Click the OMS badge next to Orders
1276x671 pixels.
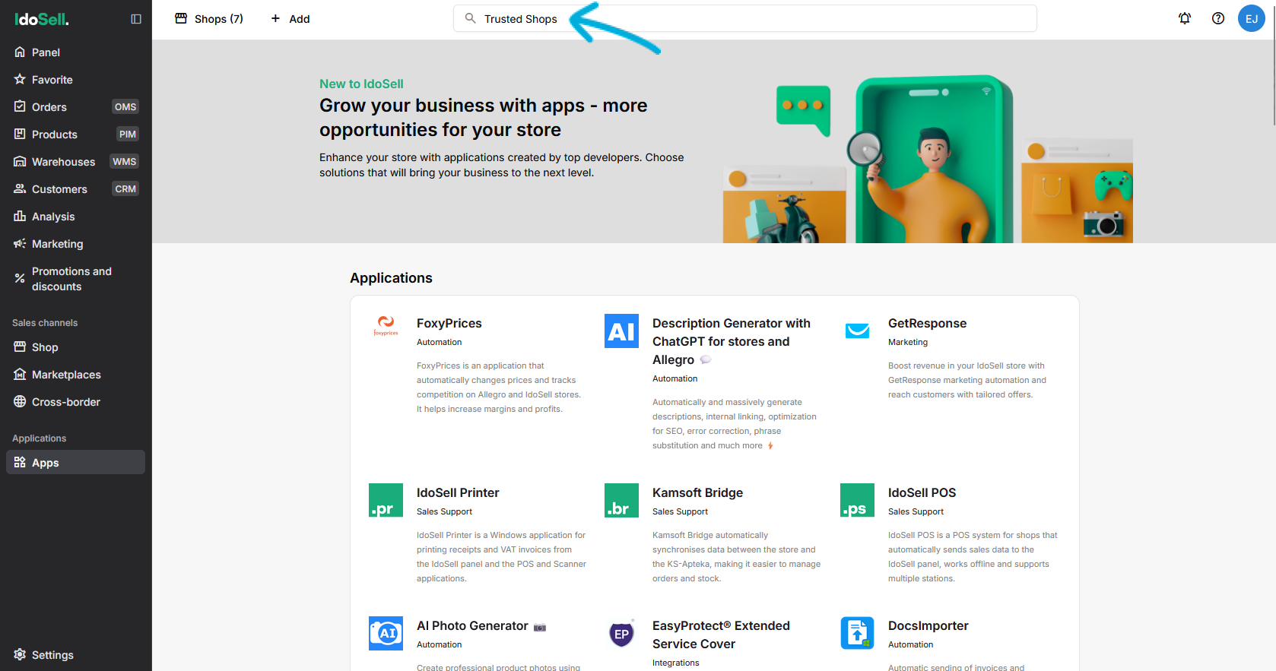(125, 106)
